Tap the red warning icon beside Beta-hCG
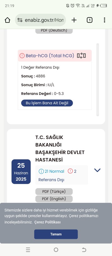 (22, 56)
